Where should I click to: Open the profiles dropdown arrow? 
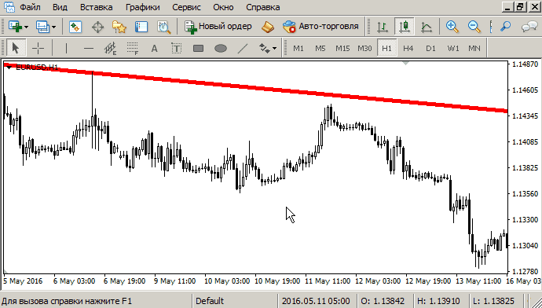(54, 27)
